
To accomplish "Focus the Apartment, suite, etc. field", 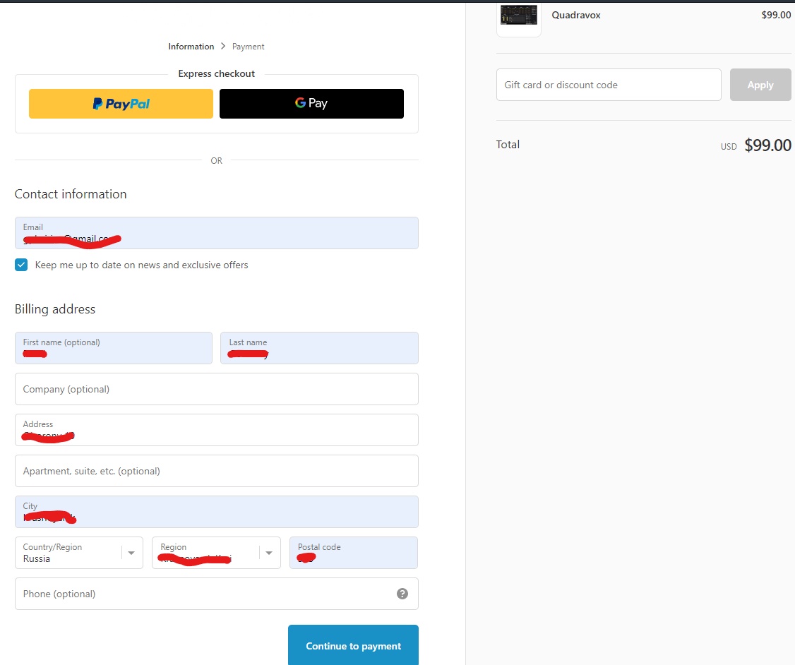I will pyautogui.click(x=217, y=471).
